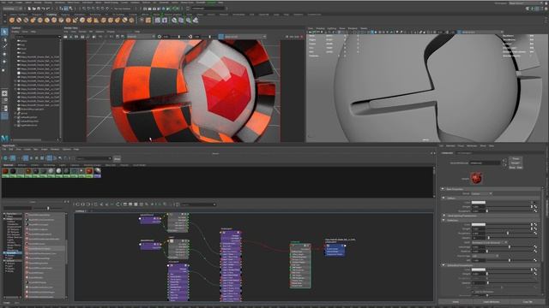549x308 pixels.
Task: Select the arrow Select tool in toolbox
Action: tap(4, 33)
